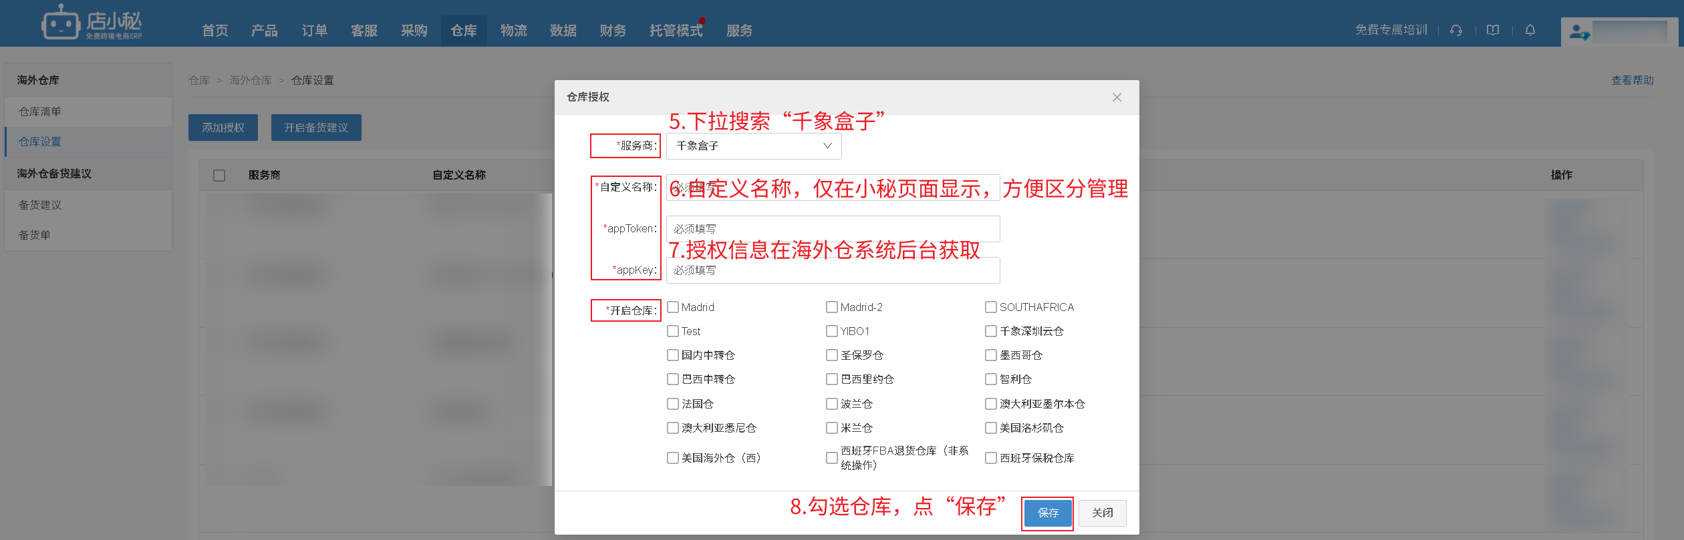The height and width of the screenshot is (540, 1684).
Task: Open the 采购 menu
Action: click(x=414, y=31)
